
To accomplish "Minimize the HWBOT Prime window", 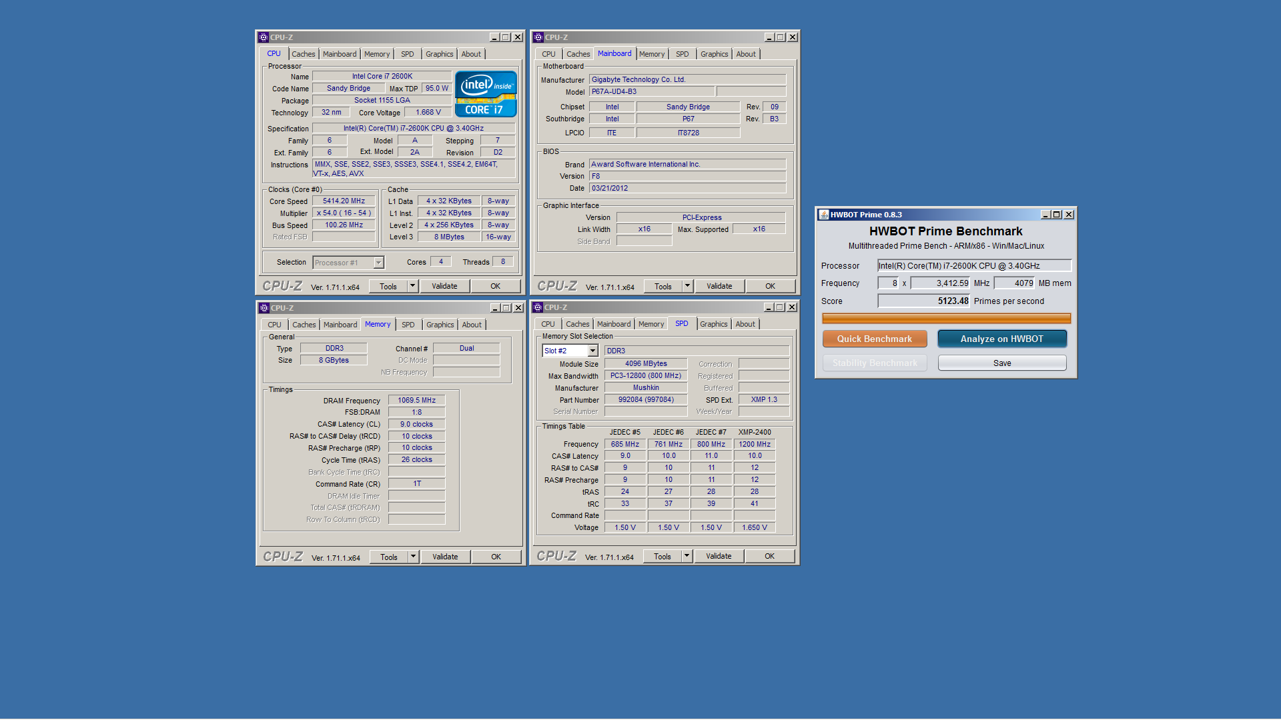I will [x=1045, y=215].
